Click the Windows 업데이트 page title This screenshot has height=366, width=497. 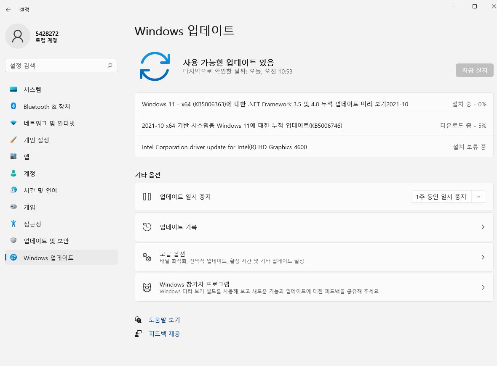click(x=184, y=31)
